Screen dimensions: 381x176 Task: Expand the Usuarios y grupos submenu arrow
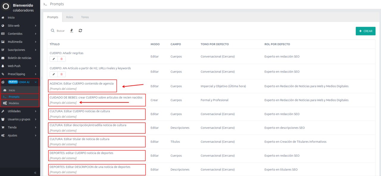[35, 119]
